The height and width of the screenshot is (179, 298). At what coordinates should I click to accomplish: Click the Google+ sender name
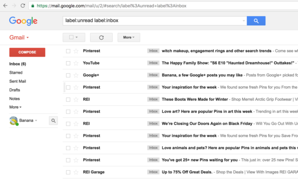pyautogui.click(x=91, y=75)
